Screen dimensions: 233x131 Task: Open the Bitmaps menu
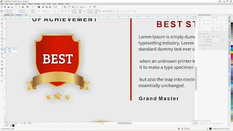[37, 4]
